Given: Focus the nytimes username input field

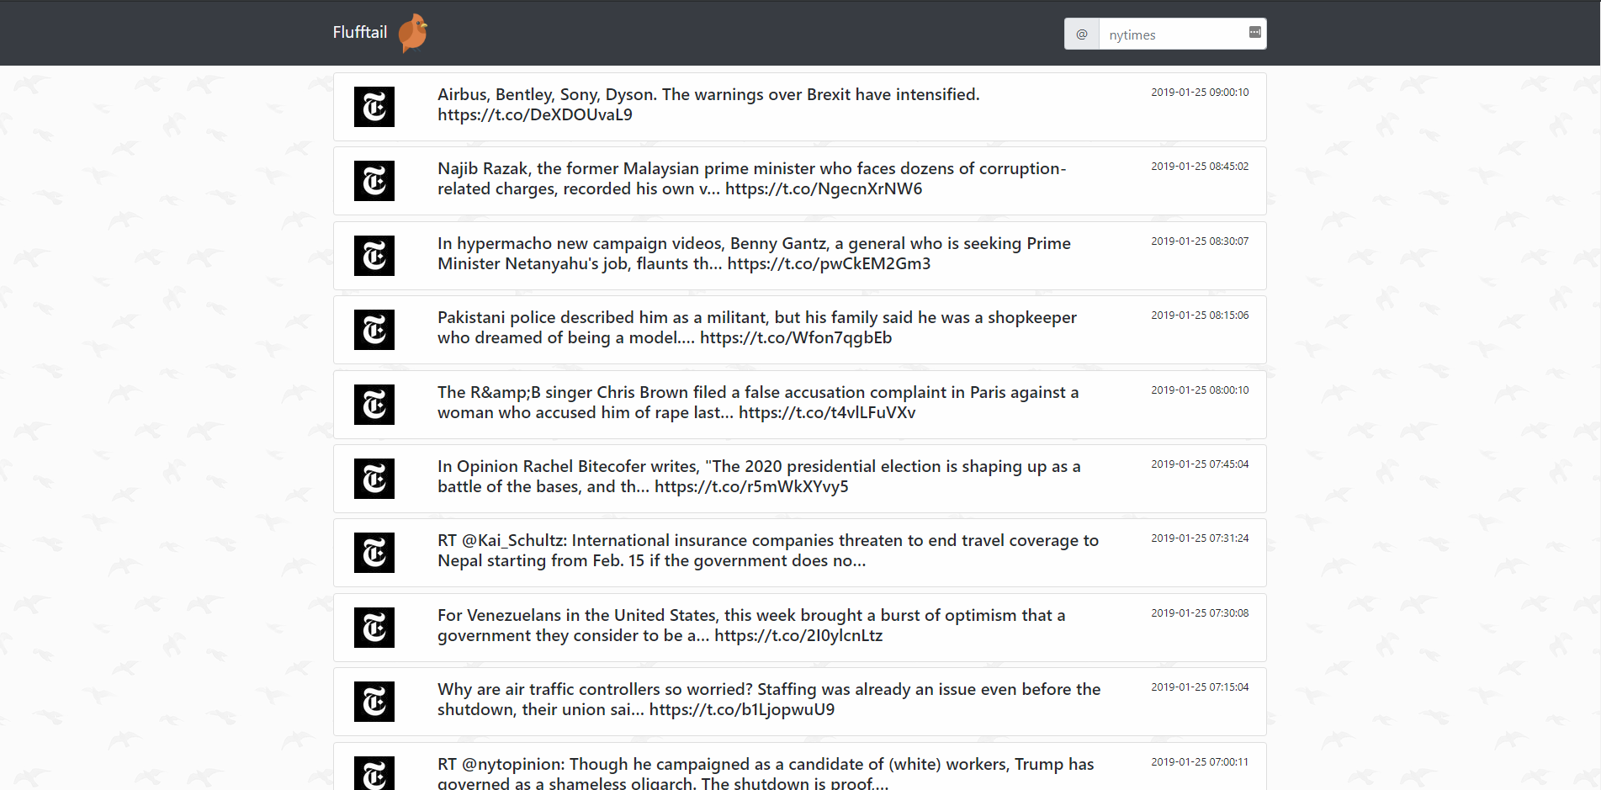Looking at the screenshot, I should (x=1182, y=34).
